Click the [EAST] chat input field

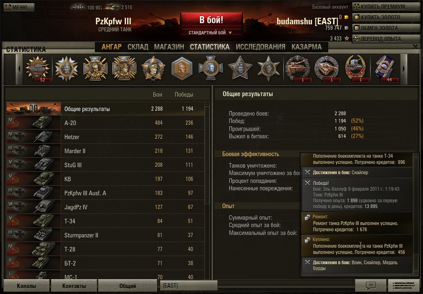pyautogui.click(x=189, y=285)
